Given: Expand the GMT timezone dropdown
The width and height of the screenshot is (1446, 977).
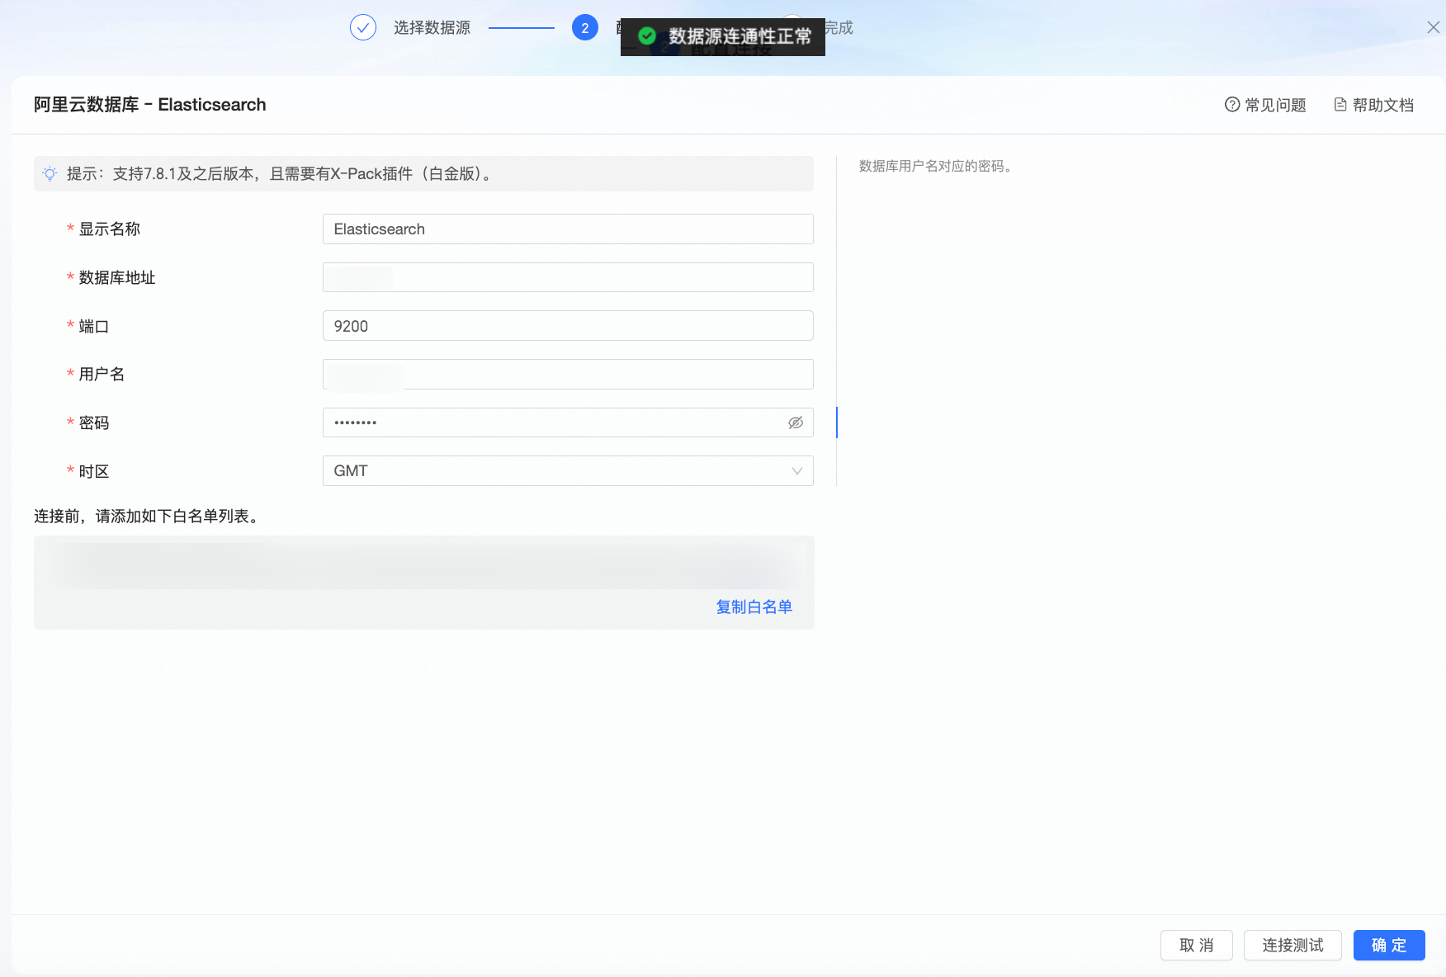Looking at the screenshot, I should [568, 471].
